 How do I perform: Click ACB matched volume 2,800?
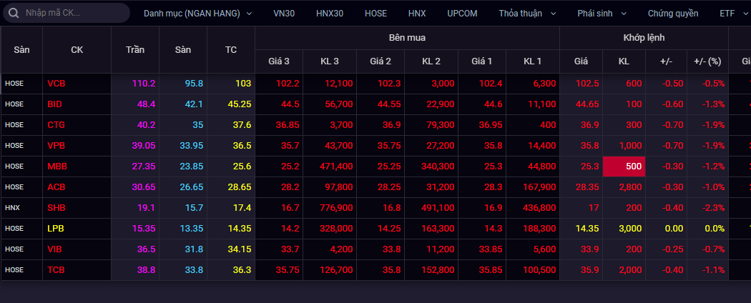[630, 187]
